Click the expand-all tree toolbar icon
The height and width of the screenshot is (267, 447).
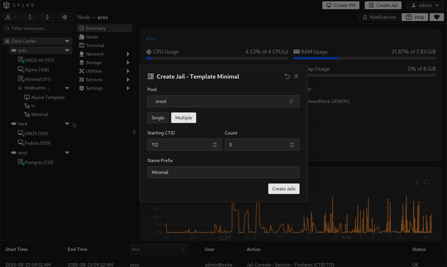[x=30, y=17]
